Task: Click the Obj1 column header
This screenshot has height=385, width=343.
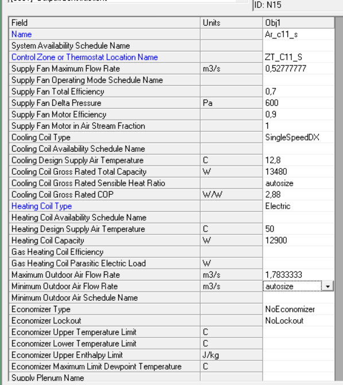Action: point(298,23)
